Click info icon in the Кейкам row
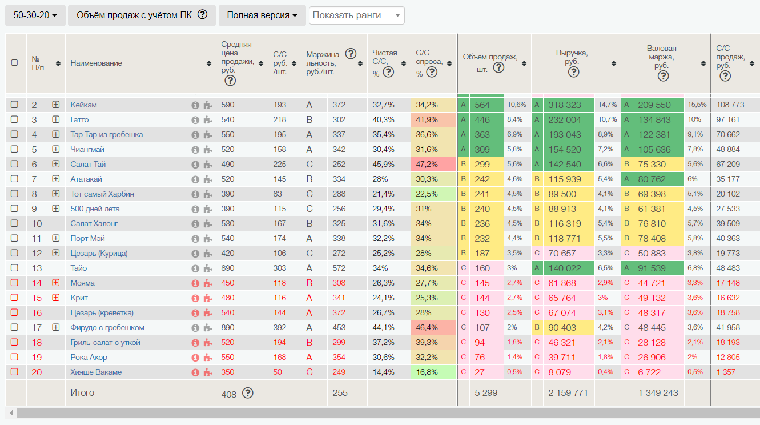The width and height of the screenshot is (760, 425). pos(195,105)
